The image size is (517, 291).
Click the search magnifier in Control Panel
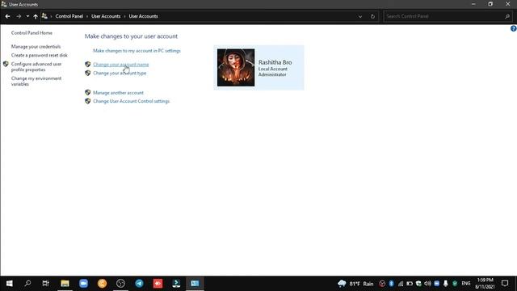[x=507, y=16]
